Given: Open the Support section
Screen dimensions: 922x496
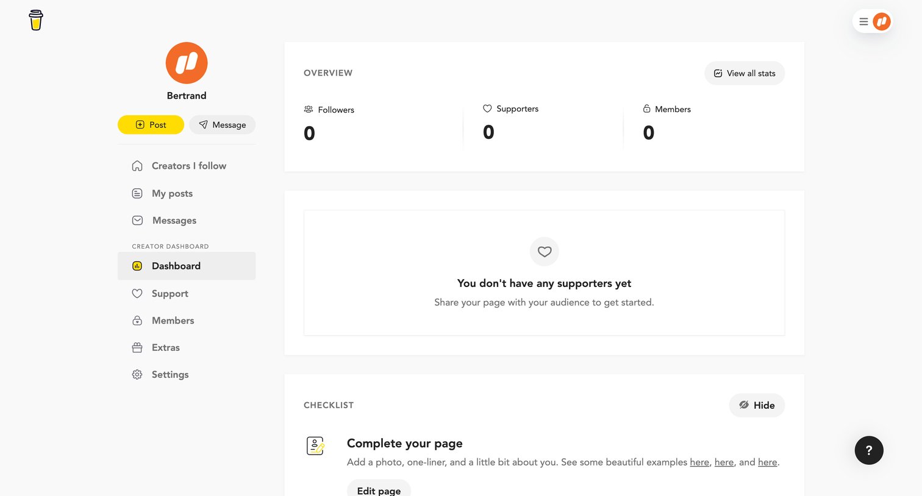Looking at the screenshot, I should coord(170,294).
